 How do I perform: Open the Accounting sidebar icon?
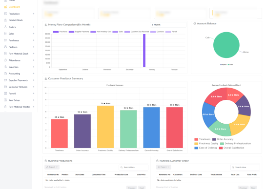[x=5, y=74]
